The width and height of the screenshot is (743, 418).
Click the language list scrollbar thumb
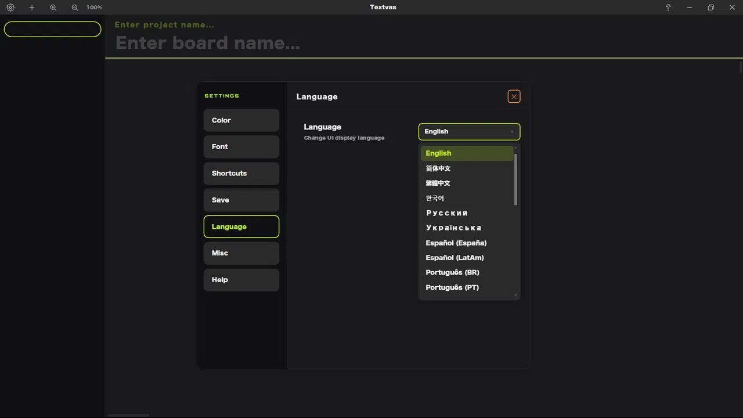coord(515,179)
